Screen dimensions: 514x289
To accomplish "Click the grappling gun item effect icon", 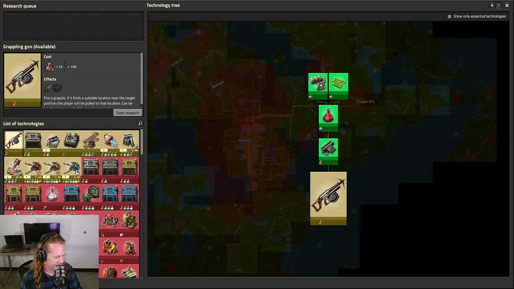I will 49,87.
